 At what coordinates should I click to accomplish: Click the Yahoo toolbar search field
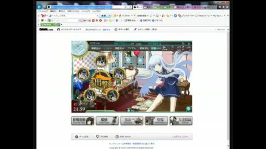75,16
